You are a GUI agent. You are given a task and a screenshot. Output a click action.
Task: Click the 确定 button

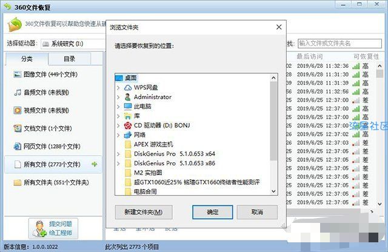(x=213, y=212)
